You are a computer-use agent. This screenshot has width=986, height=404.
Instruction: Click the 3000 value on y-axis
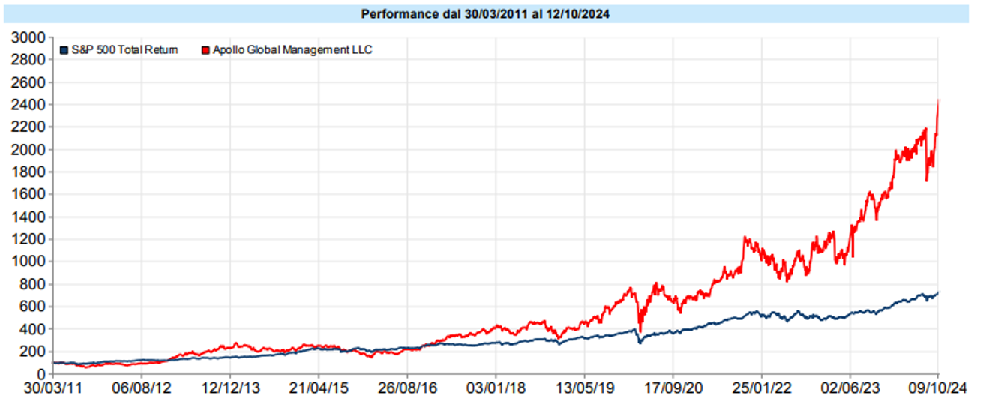click(x=27, y=37)
